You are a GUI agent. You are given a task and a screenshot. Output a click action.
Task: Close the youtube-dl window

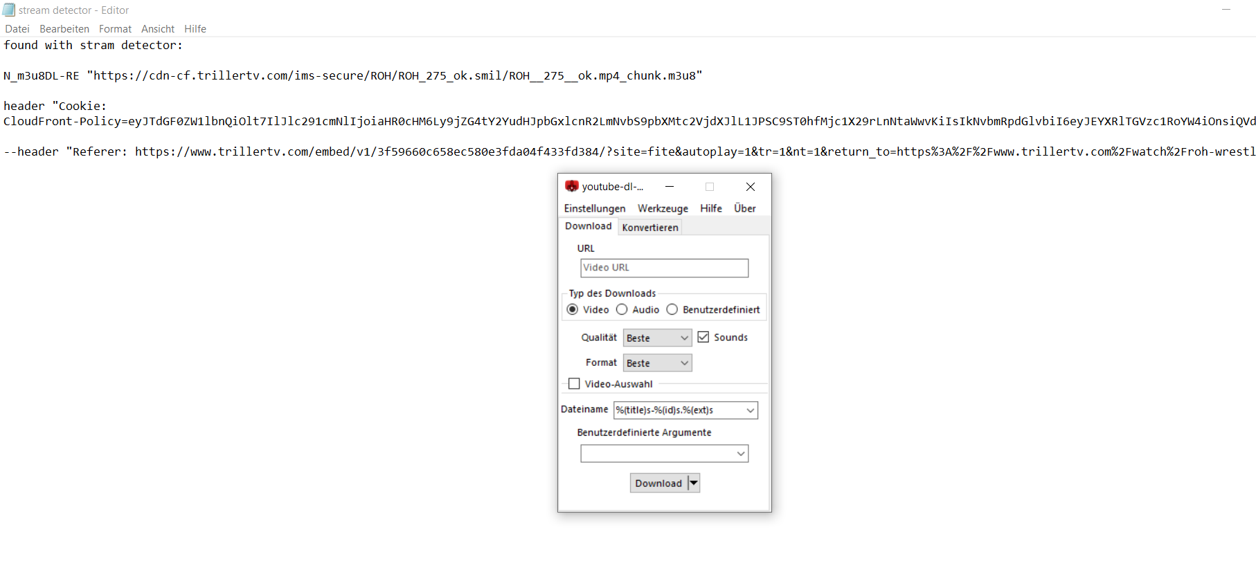click(x=751, y=187)
